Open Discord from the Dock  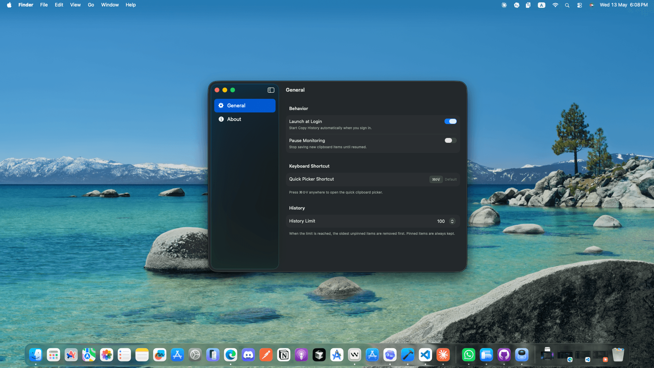(248, 355)
